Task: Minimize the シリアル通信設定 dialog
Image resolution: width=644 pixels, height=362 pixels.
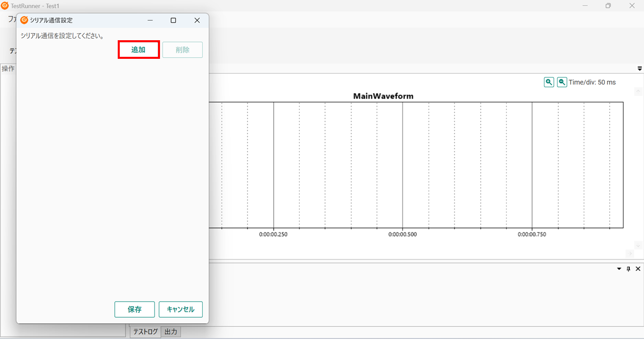Action: (x=150, y=20)
